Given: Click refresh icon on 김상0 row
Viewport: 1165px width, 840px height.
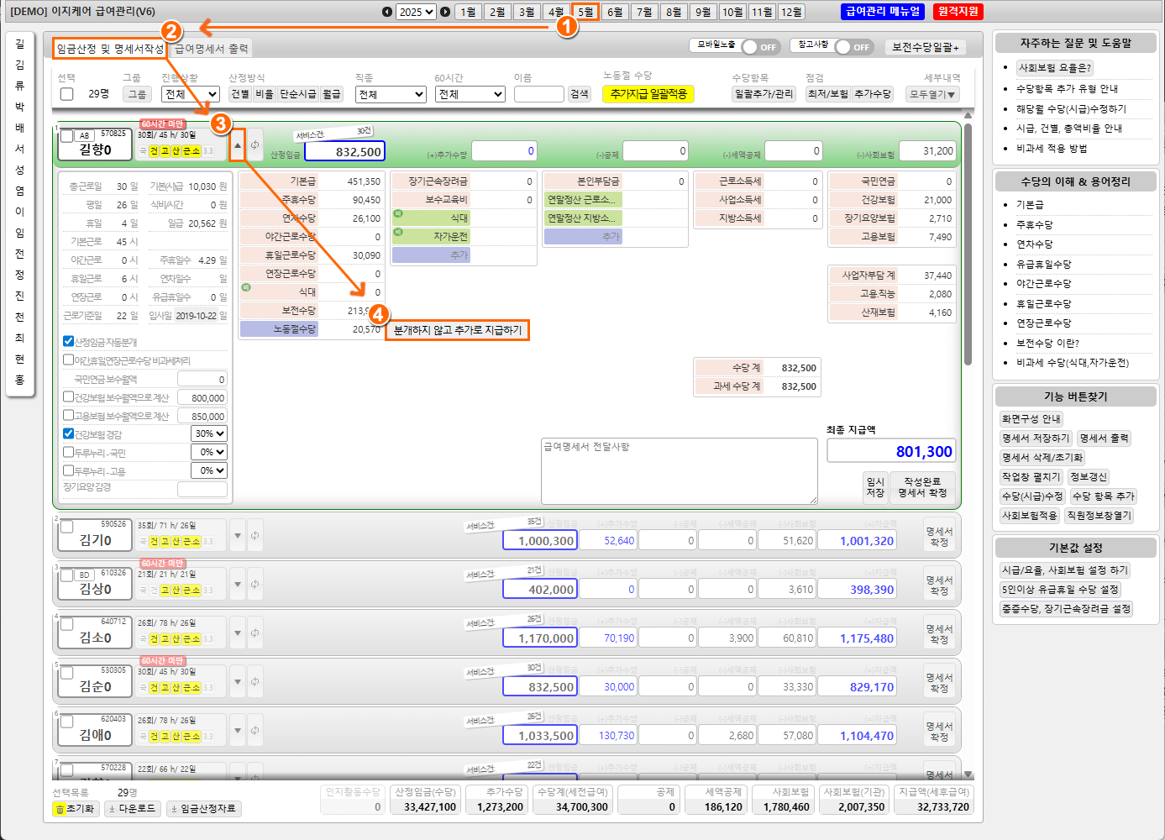Looking at the screenshot, I should tap(255, 584).
